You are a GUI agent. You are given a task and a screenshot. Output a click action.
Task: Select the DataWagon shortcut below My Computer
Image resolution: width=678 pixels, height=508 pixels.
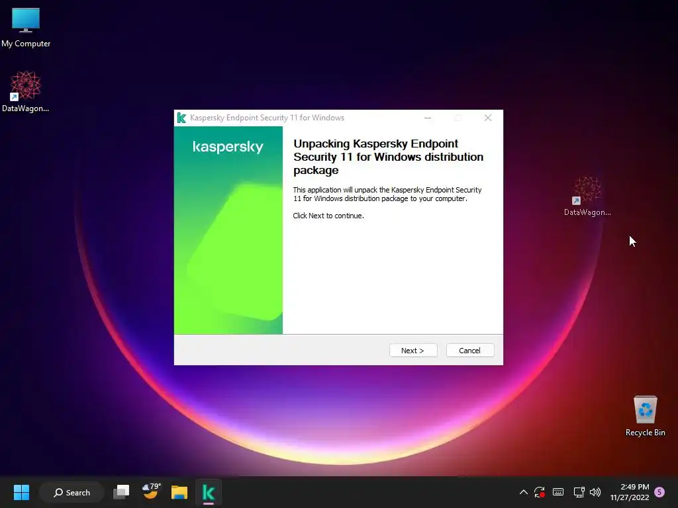[x=26, y=92]
